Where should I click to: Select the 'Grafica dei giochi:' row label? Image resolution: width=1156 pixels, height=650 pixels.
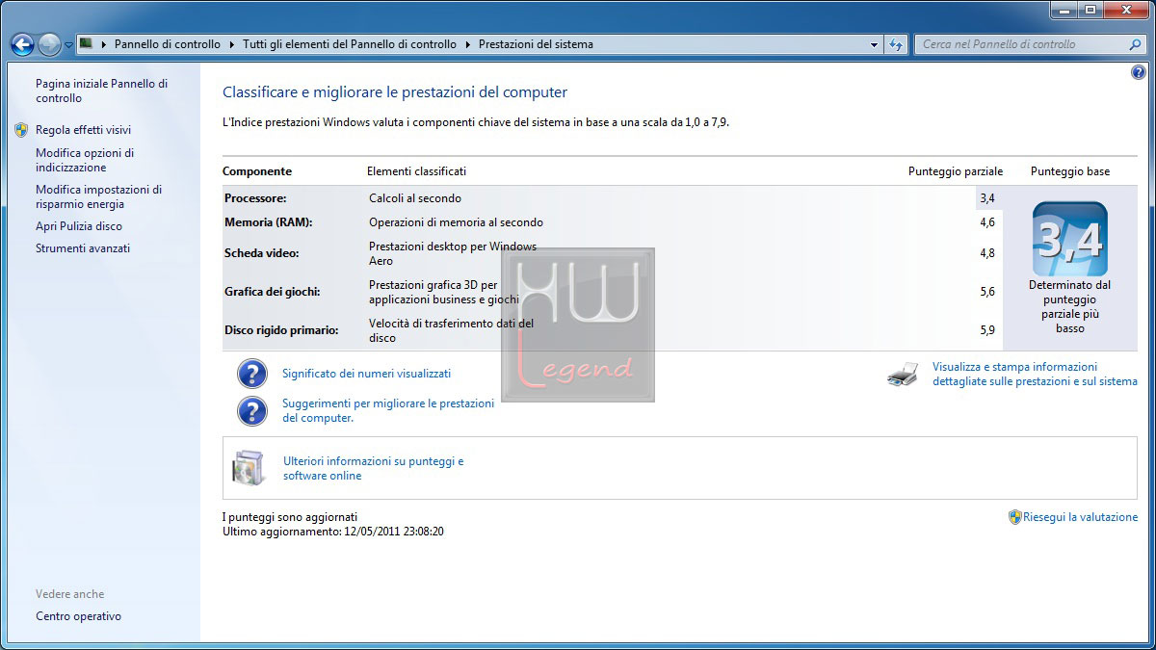click(273, 292)
